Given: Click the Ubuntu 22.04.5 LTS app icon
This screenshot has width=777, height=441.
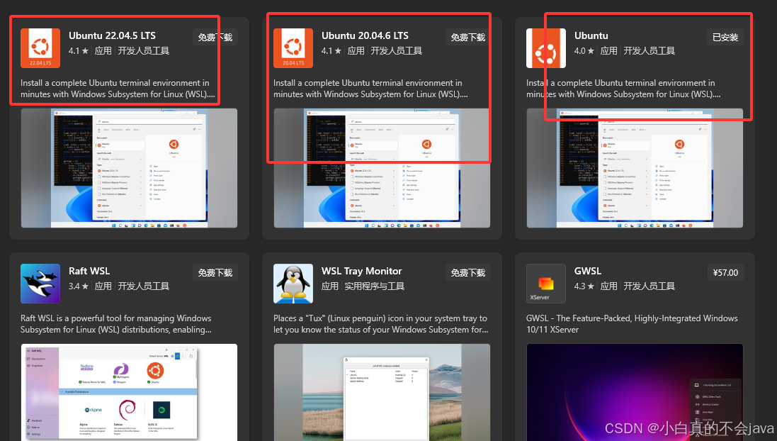Looking at the screenshot, I should tap(40, 48).
